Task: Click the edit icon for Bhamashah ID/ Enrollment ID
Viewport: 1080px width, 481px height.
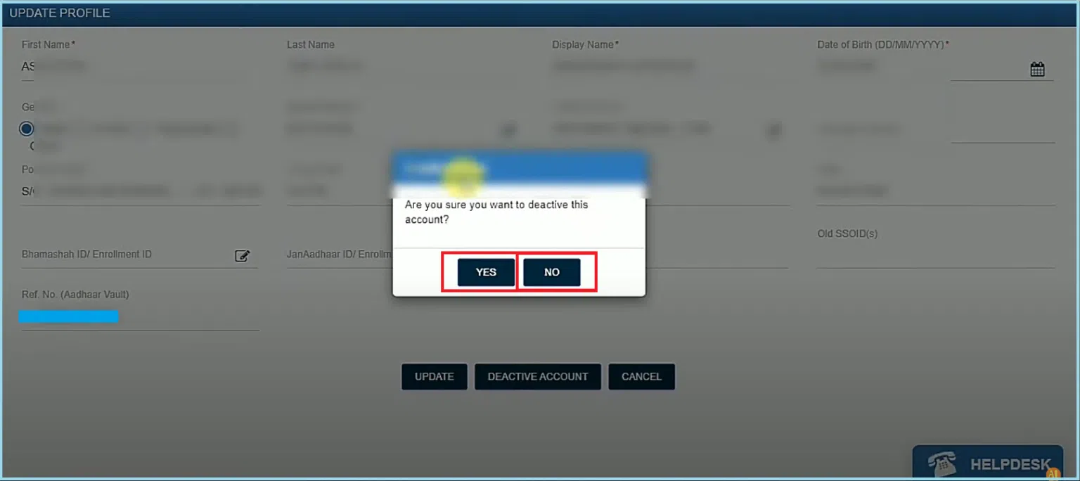Action: [243, 256]
